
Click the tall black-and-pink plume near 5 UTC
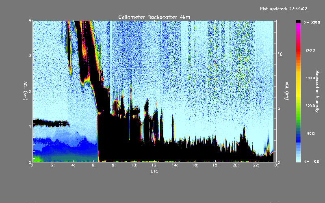pos(87,54)
